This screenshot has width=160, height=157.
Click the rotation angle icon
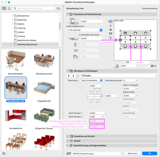tap(116, 66)
